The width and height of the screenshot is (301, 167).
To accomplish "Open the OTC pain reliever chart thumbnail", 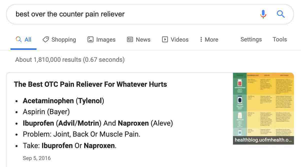I will click(x=263, y=105).
